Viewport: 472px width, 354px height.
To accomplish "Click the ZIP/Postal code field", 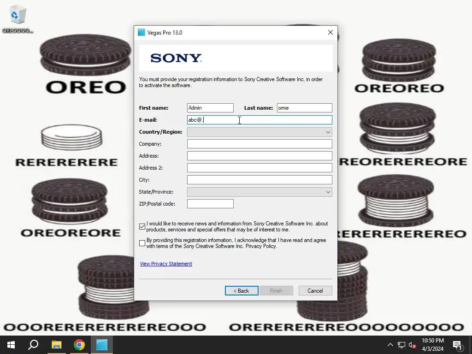I will (x=210, y=204).
